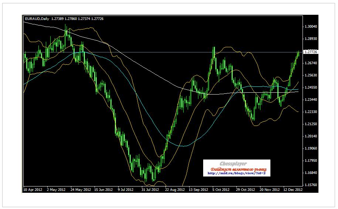
Task: Click the EURAUD,Daily chart title
Action: click(x=37, y=18)
